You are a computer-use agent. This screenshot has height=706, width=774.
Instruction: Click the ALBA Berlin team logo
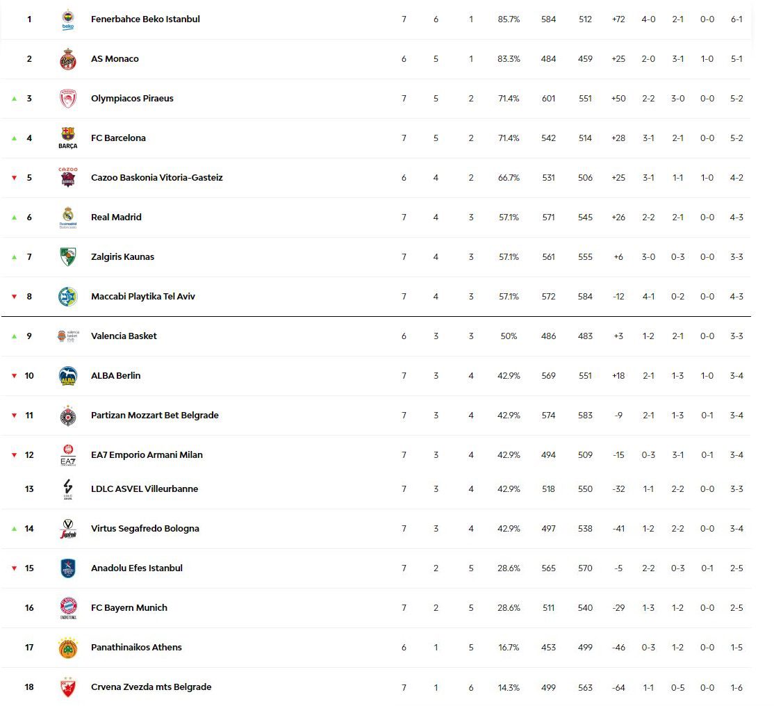[68, 376]
